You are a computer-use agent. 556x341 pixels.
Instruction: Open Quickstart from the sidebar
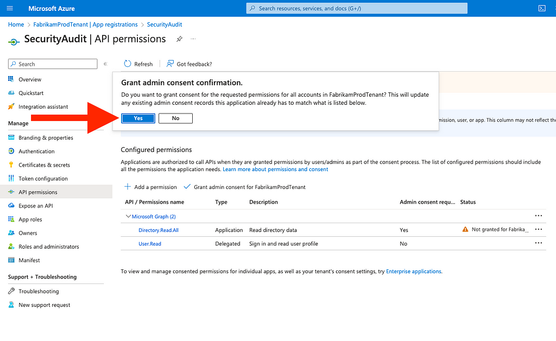click(x=31, y=93)
